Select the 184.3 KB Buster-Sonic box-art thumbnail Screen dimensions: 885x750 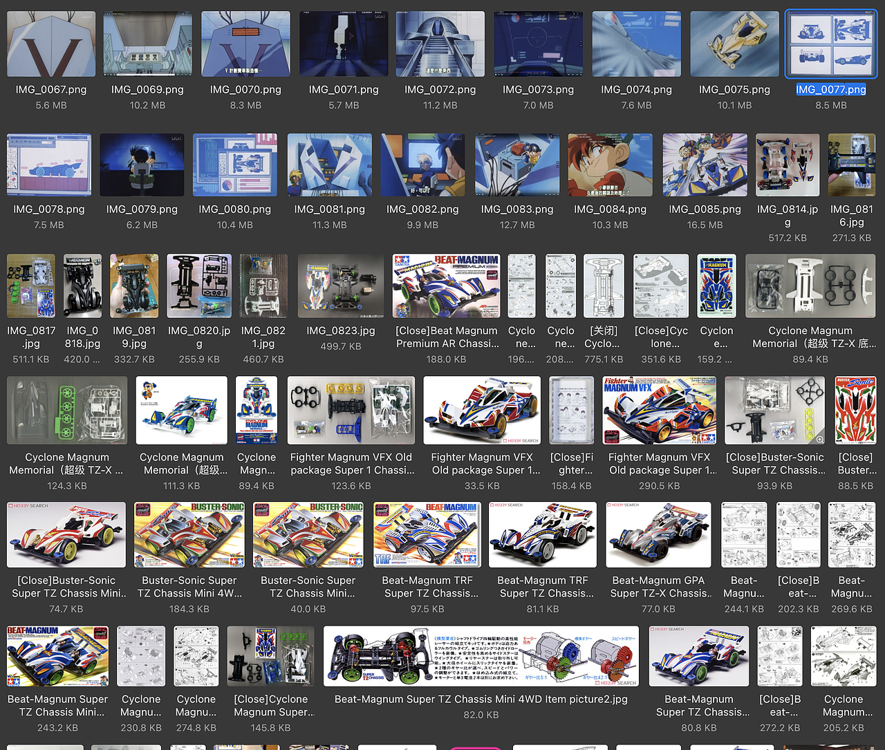coord(189,534)
